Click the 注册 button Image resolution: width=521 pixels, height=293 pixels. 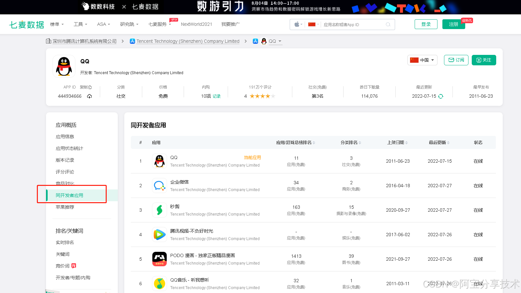[x=454, y=24]
